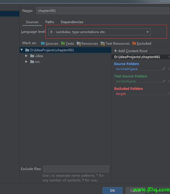The image size is (170, 194).
Task: Mark folder as Sources
Action: coord(50,43)
